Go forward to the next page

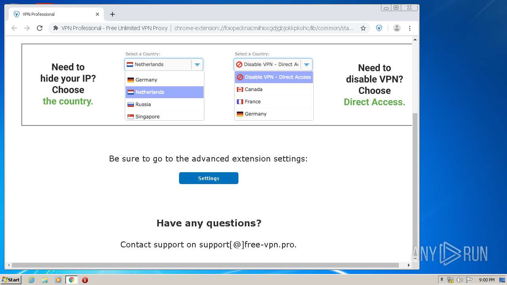[x=27, y=28]
